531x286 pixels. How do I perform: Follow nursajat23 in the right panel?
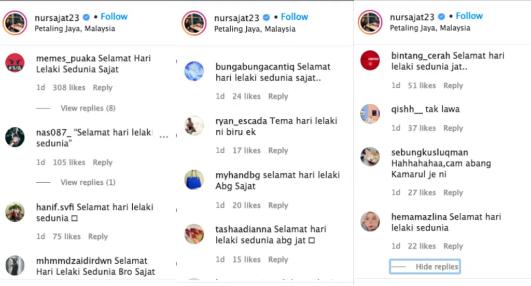tap(469, 16)
